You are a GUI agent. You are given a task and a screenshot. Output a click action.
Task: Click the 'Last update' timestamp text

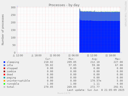[x=96, y=90]
